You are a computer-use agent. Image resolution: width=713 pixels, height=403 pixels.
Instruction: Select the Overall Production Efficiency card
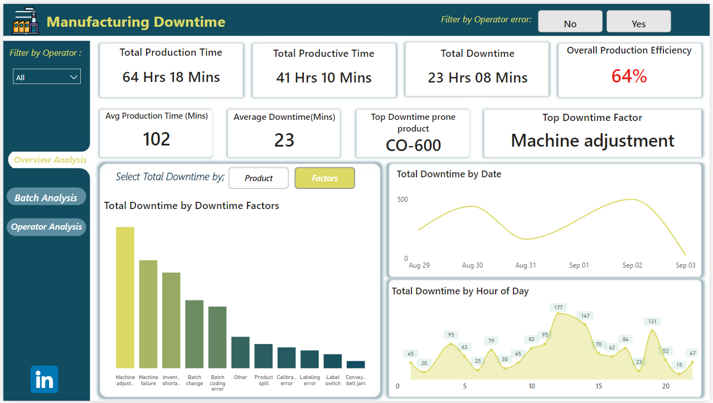[629, 70]
